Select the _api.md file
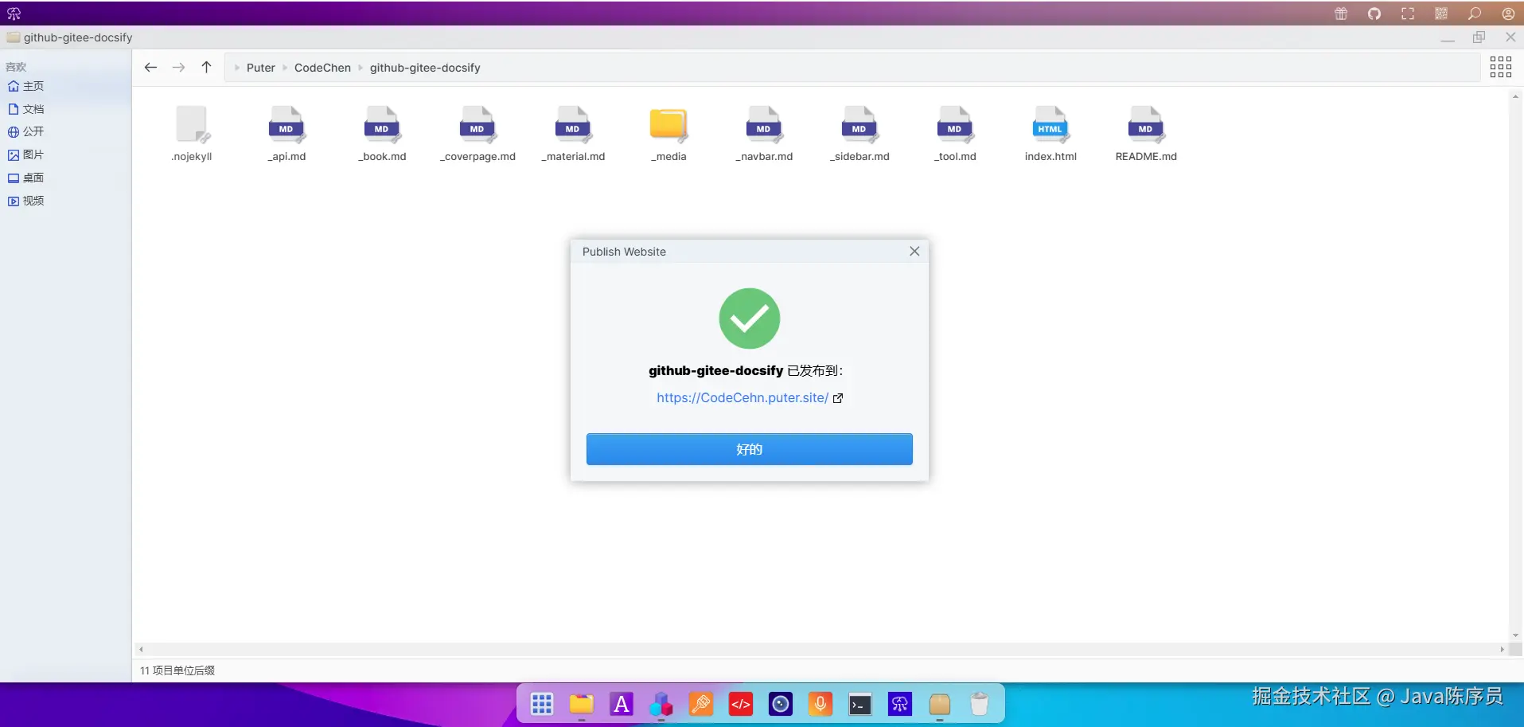This screenshot has height=727, width=1524. pyautogui.click(x=286, y=134)
